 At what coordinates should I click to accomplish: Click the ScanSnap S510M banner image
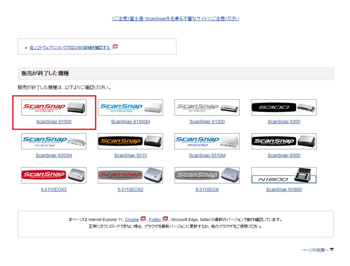207,141
